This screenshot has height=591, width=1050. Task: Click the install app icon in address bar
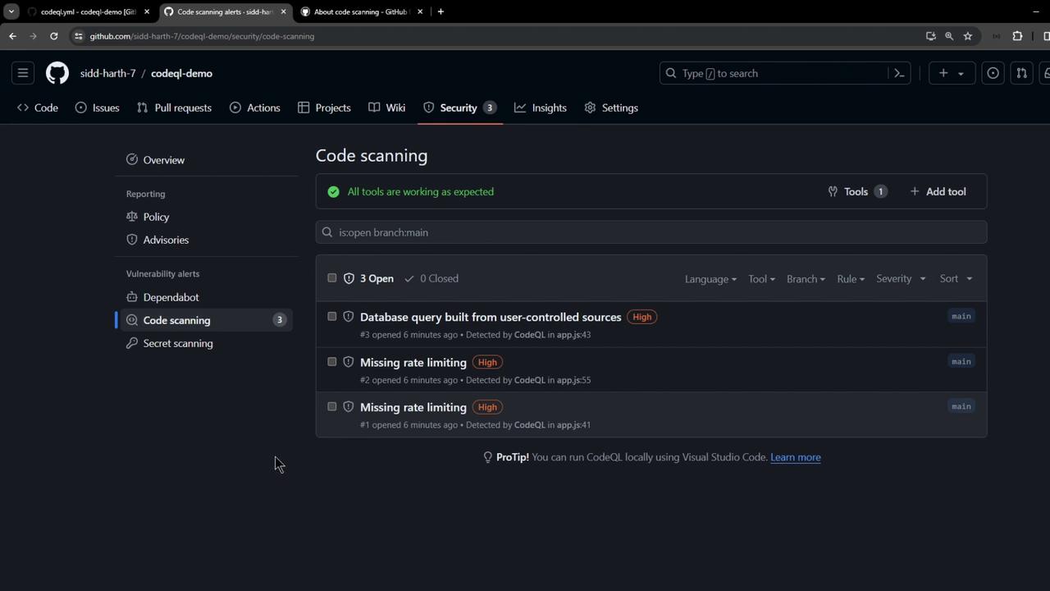[x=930, y=36]
